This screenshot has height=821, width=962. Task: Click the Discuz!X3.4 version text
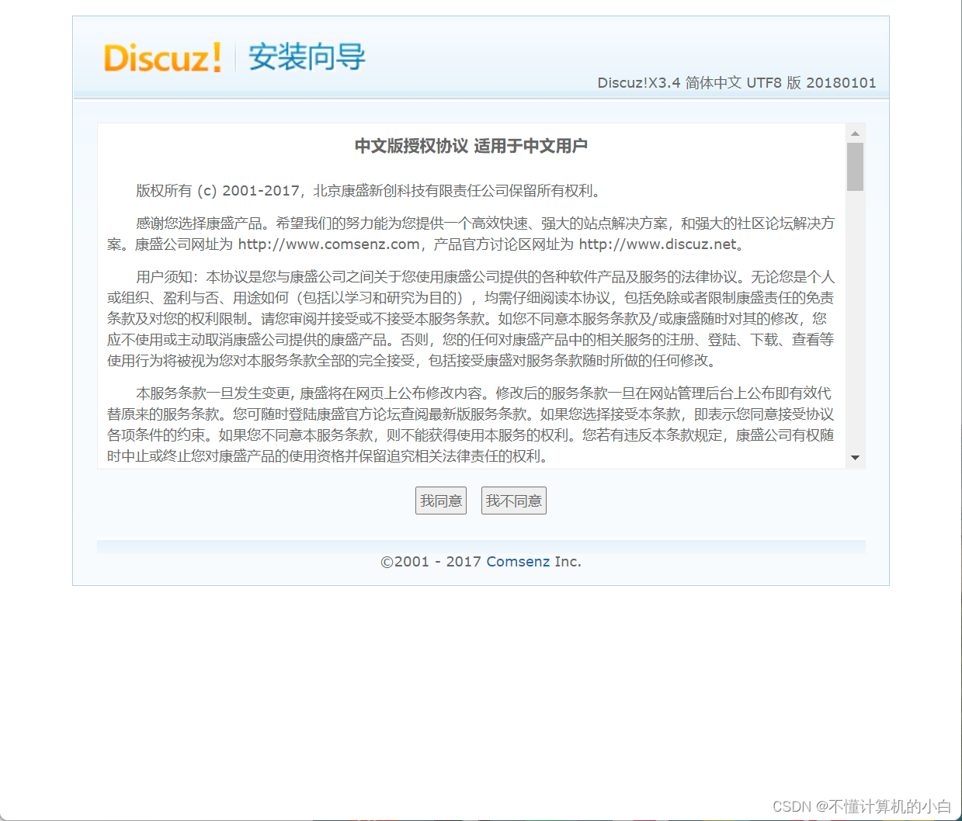[737, 82]
